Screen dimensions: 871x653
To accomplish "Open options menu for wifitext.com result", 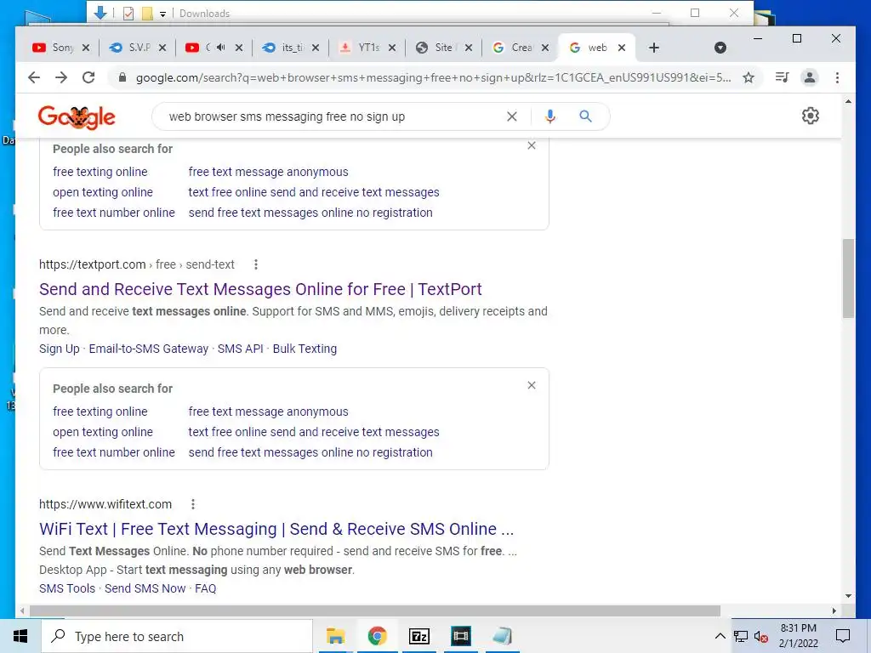I will [193, 505].
